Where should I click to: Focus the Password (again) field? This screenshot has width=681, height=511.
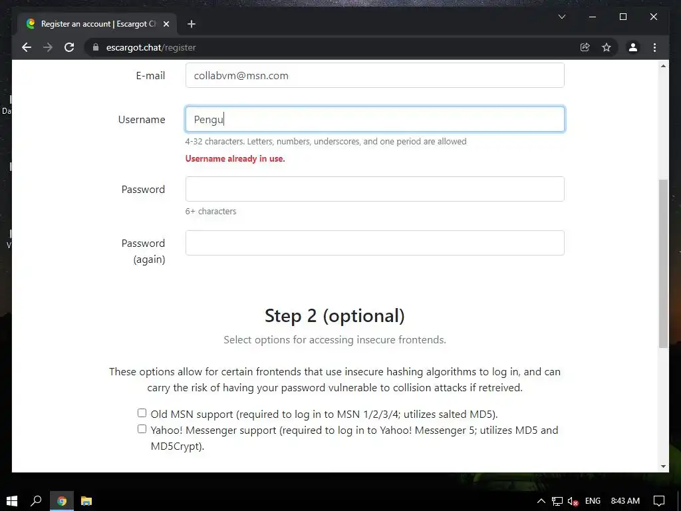pos(375,243)
